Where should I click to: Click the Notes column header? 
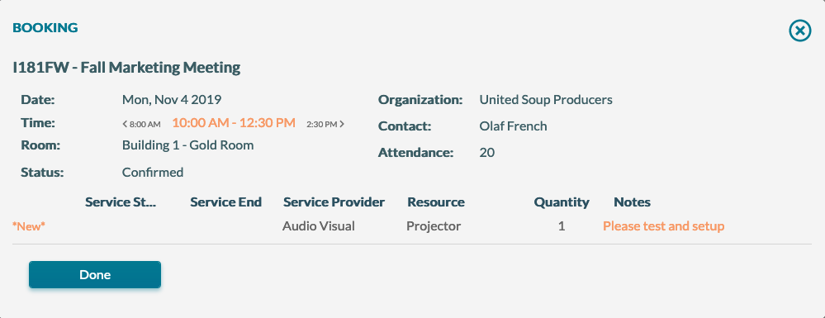tap(632, 202)
